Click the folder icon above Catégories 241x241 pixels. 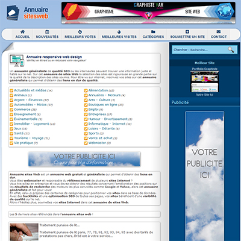click(153, 32)
